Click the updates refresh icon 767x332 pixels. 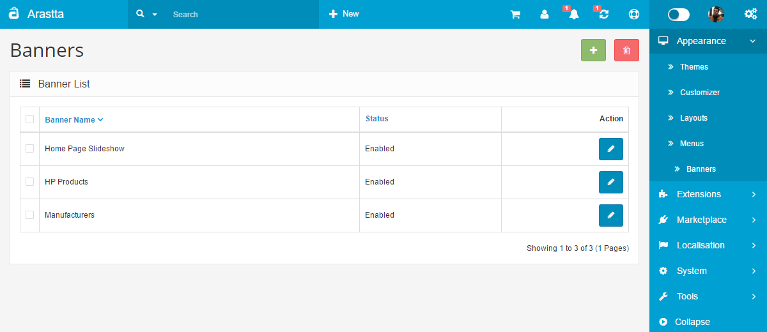tap(604, 14)
